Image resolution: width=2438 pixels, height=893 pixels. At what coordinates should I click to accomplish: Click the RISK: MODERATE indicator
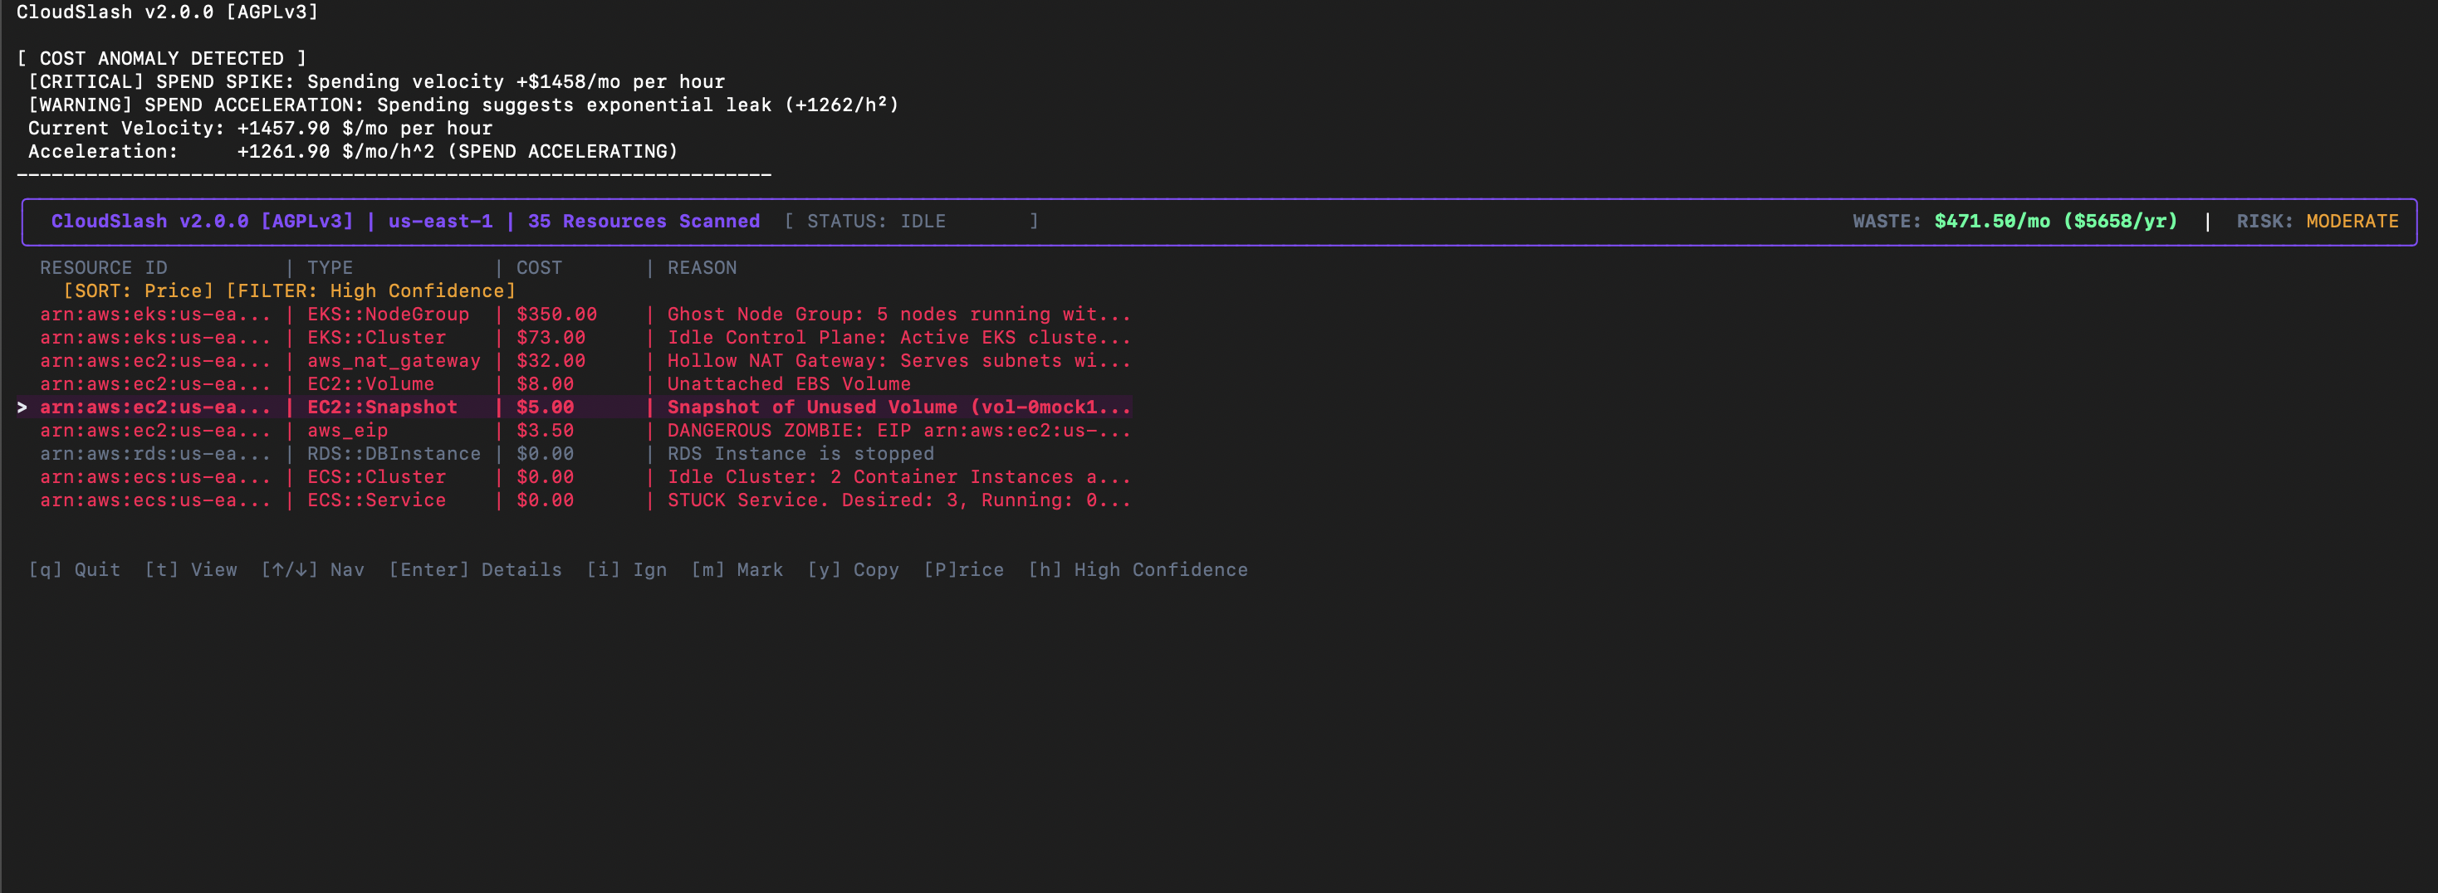pos(2318,222)
